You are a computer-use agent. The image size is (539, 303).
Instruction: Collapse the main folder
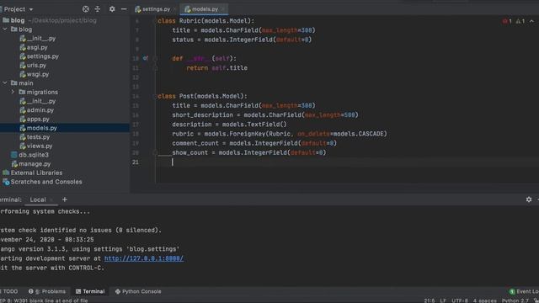click(x=5, y=83)
